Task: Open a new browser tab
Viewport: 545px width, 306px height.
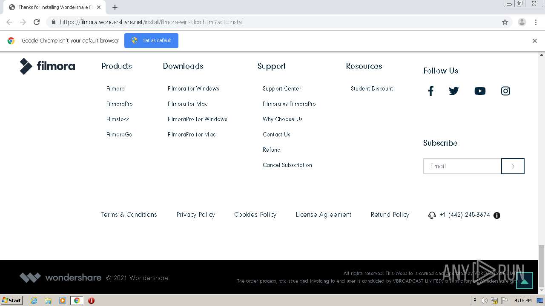Action: tap(115, 7)
